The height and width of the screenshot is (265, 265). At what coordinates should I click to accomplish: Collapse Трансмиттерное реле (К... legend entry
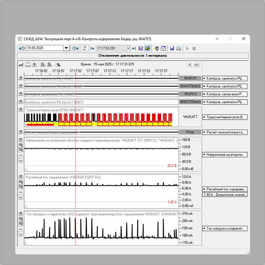(204, 117)
